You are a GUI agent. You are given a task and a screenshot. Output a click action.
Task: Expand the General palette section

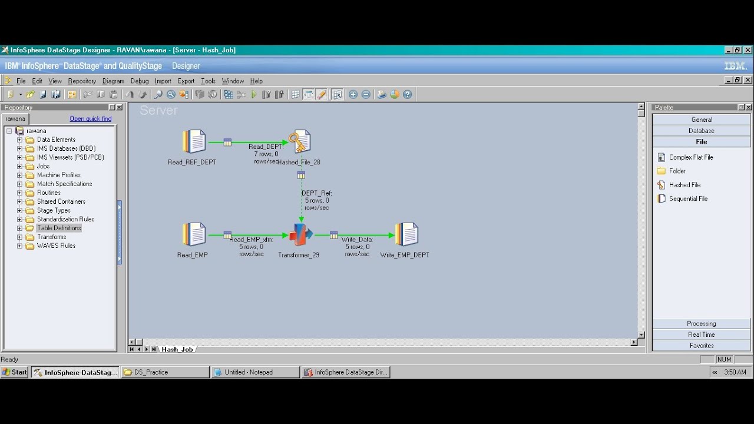702,120
